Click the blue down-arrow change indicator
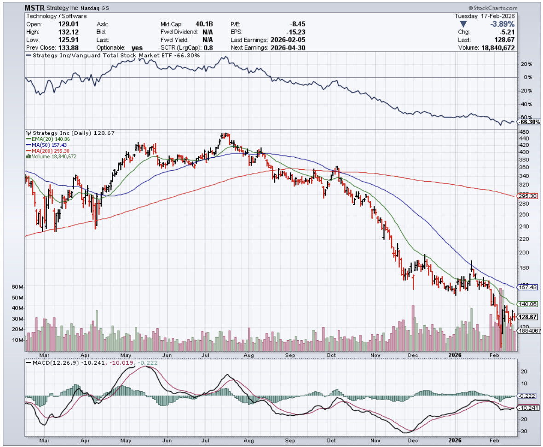Screen dimensions: 543x447 click(x=463, y=23)
